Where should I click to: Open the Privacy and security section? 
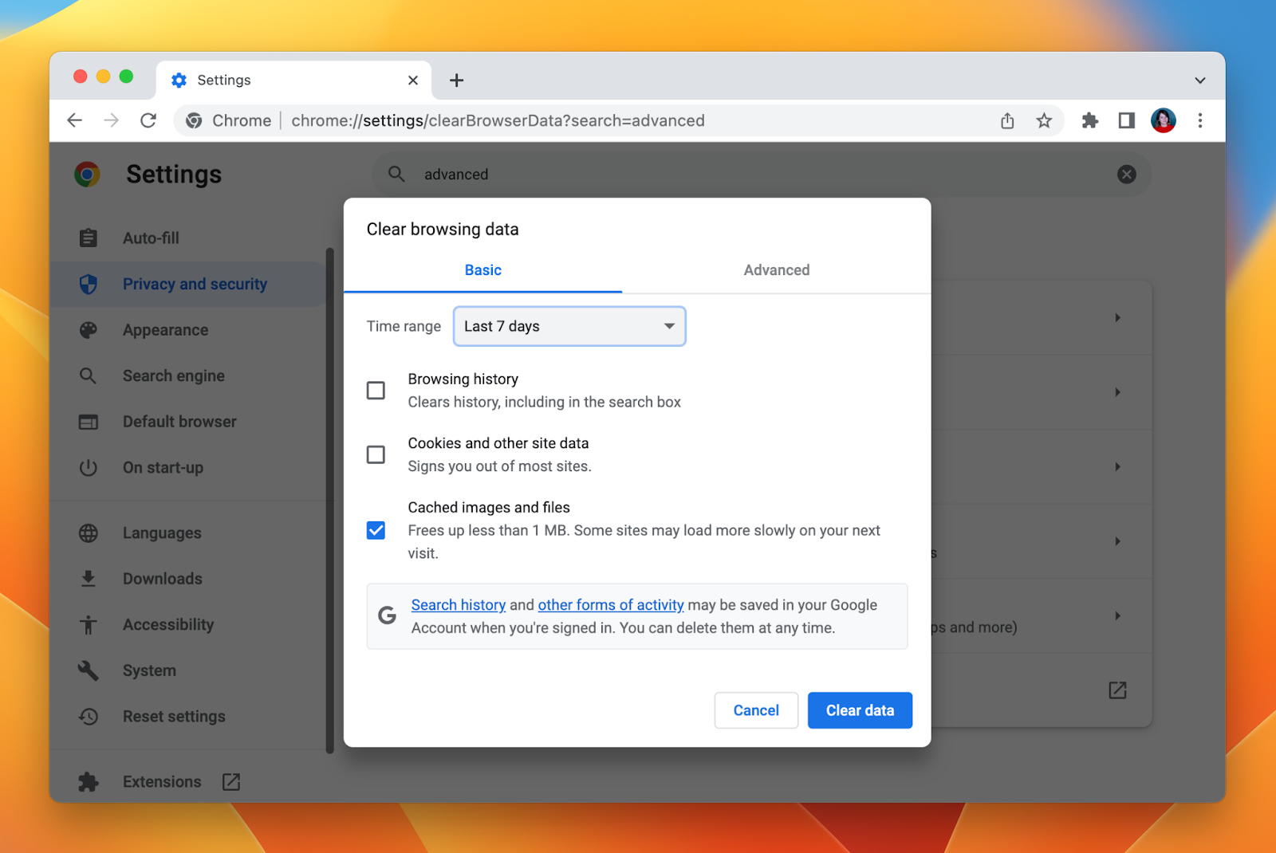(x=195, y=284)
